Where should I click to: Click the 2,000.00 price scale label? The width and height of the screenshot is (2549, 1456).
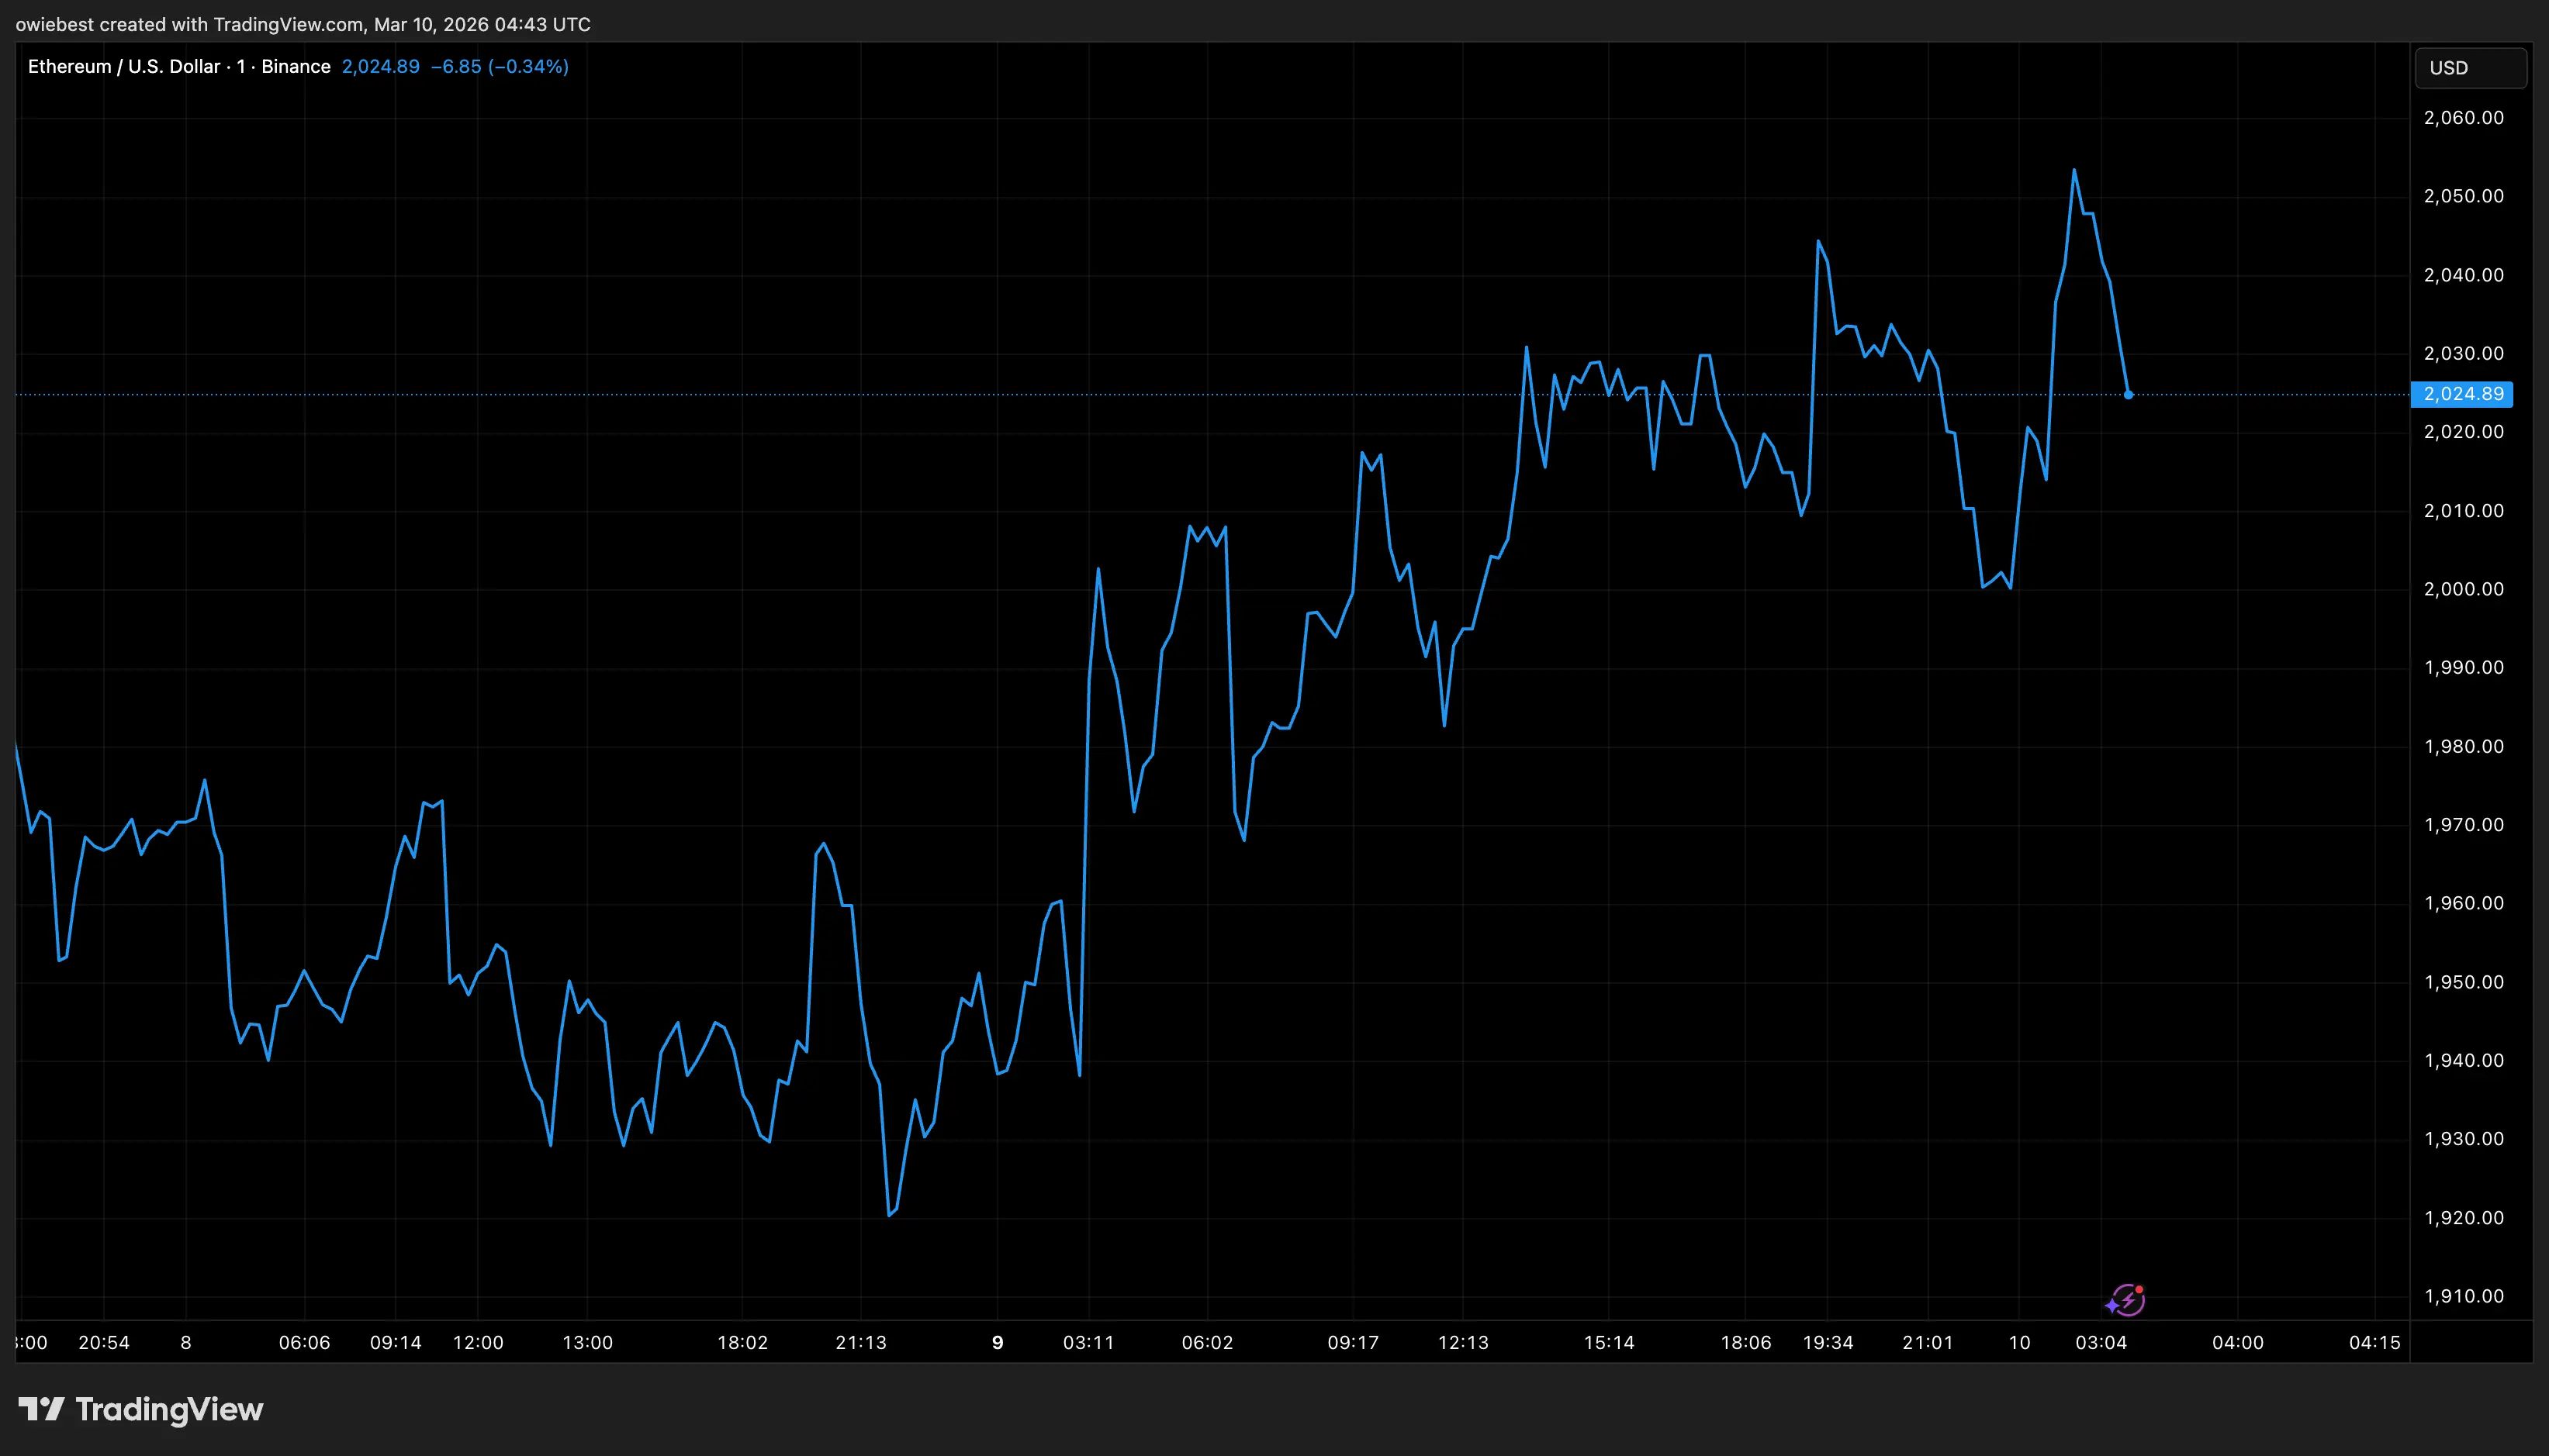[2463, 589]
